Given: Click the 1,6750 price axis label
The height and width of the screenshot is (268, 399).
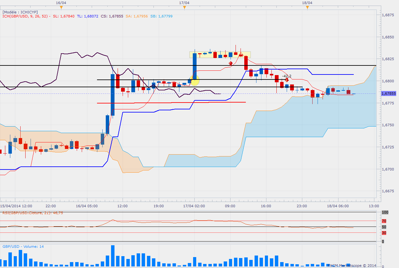Looking at the screenshot, I should click(x=388, y=125).
